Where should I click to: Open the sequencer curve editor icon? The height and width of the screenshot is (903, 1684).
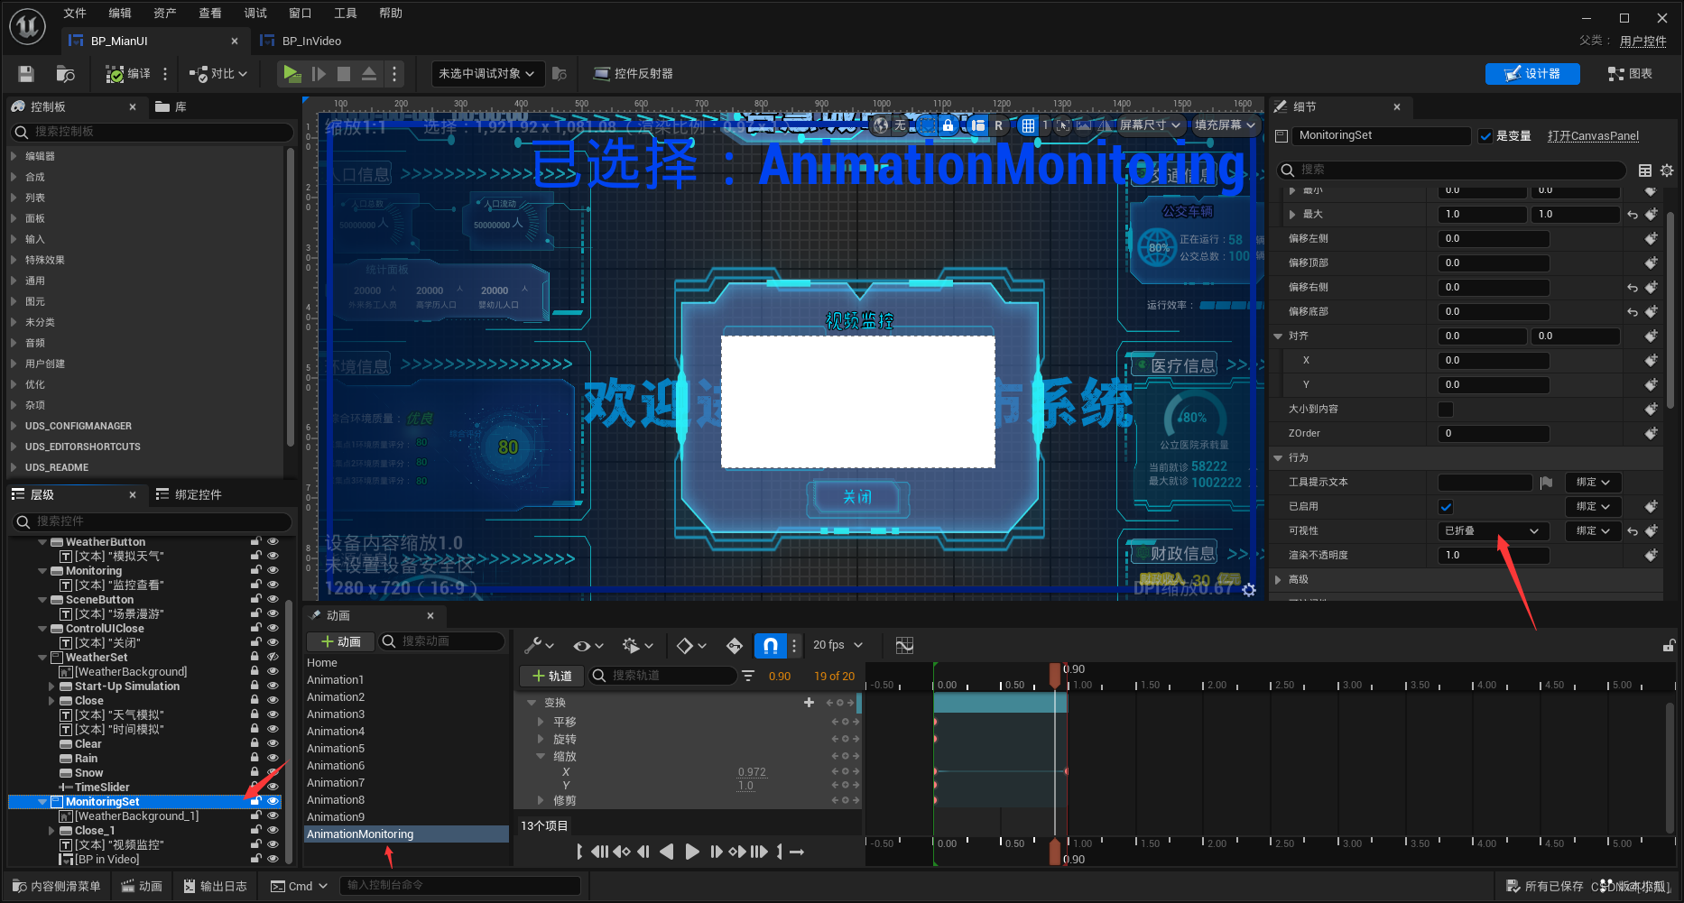pos(904,645)
